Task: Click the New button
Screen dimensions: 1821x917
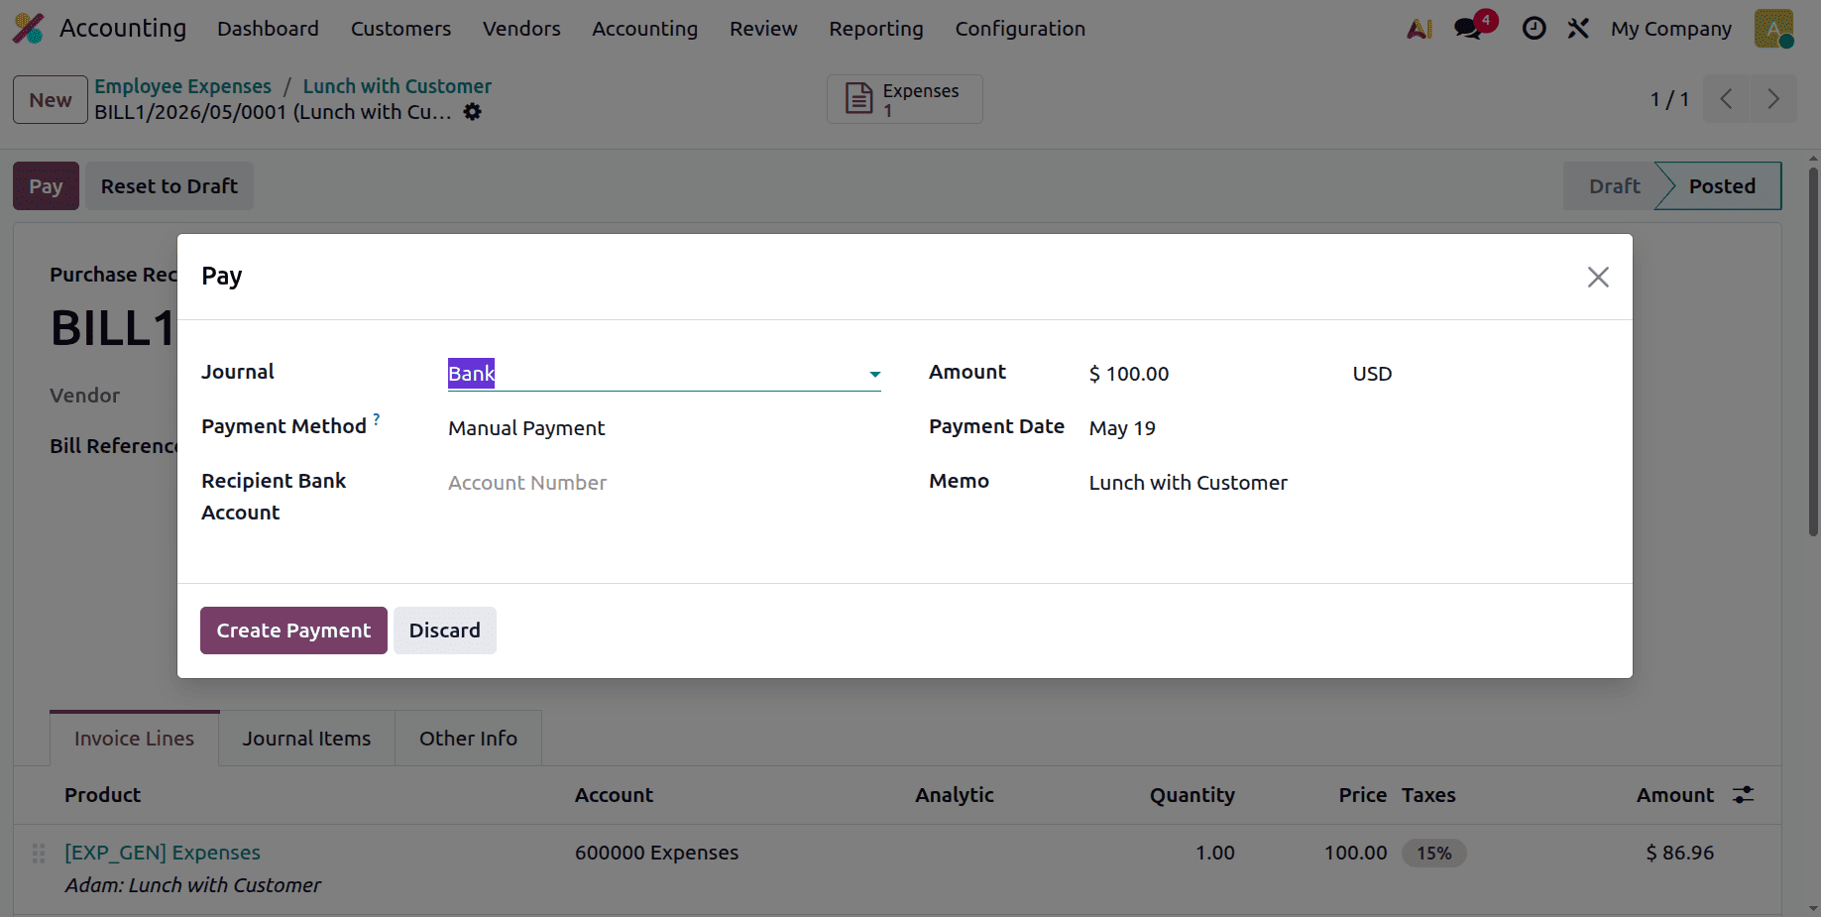Action: pyautogui.click(x=51, y=100)
